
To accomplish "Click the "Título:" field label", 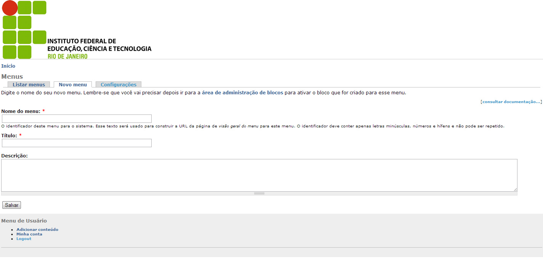I will [9, 136].
